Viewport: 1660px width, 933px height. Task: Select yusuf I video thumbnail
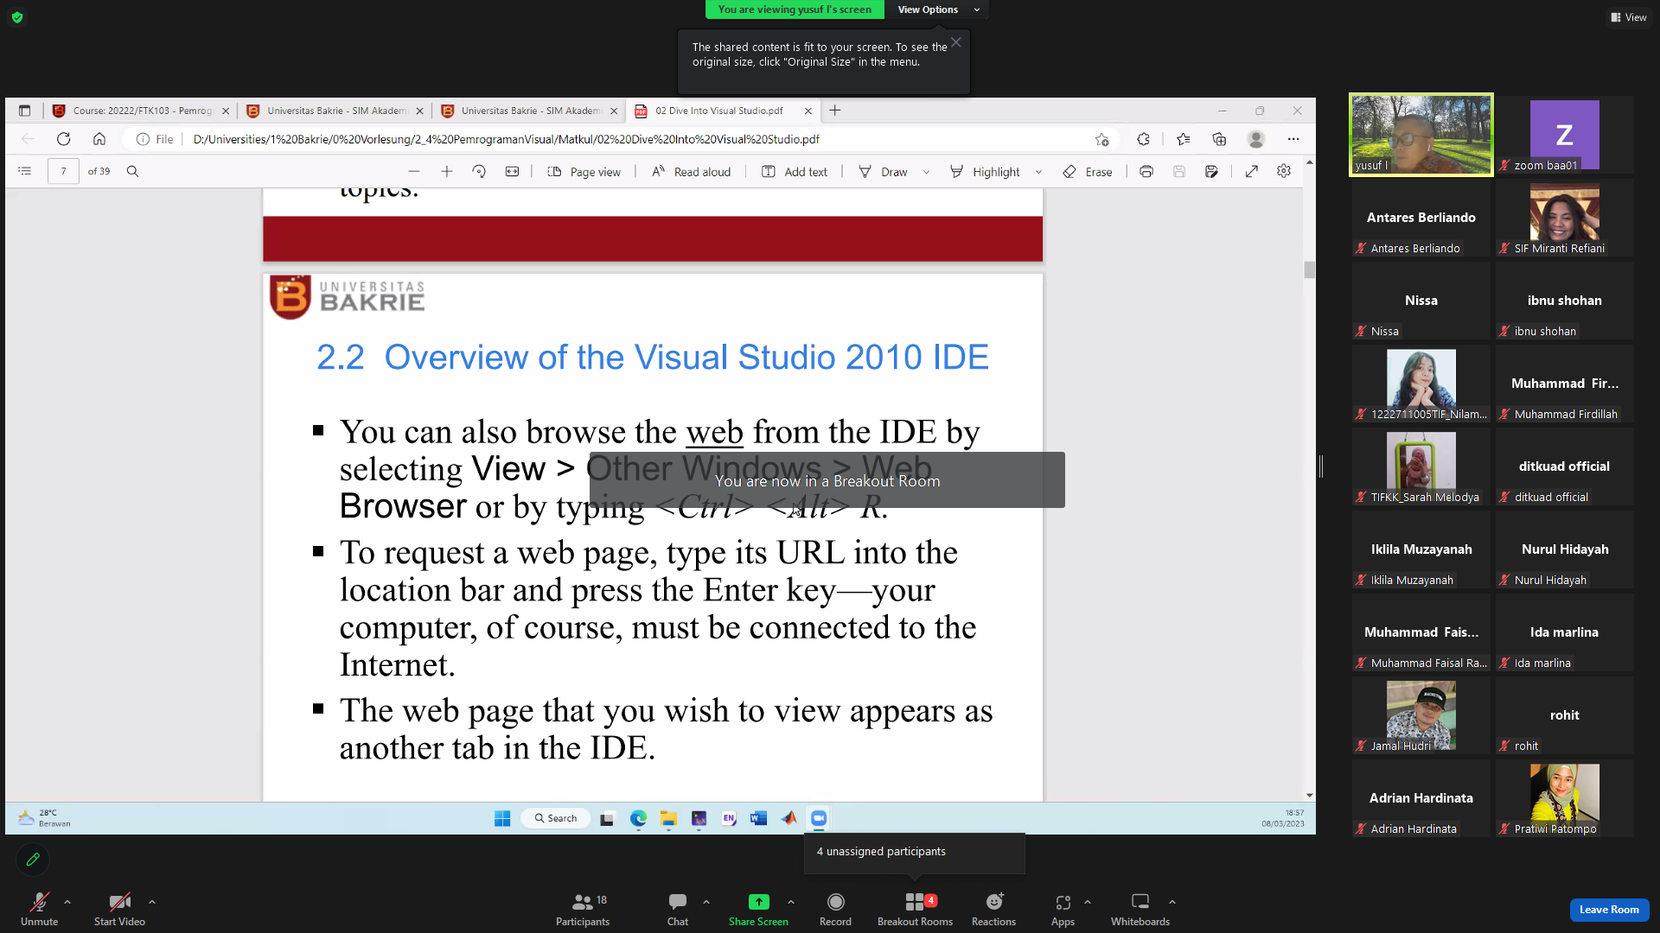[1421, 135]
